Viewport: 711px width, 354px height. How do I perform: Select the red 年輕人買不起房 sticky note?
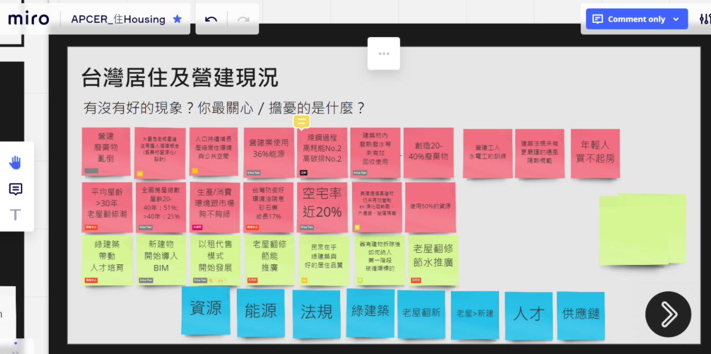tap(595, 153)
